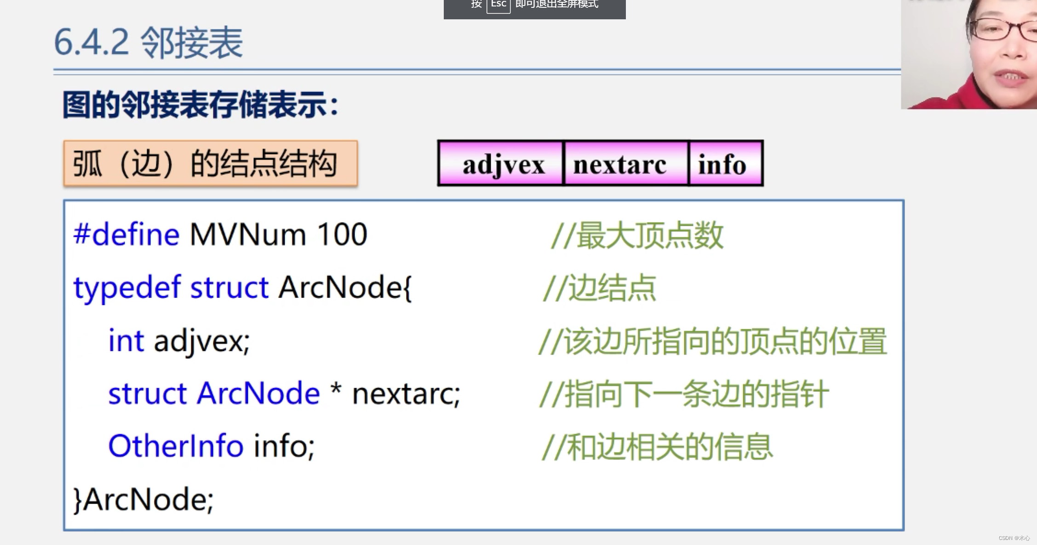Click the comment //最大顶点数
Image resolution: width=1037 pixels, height=545 pixels.
(639, 235)
